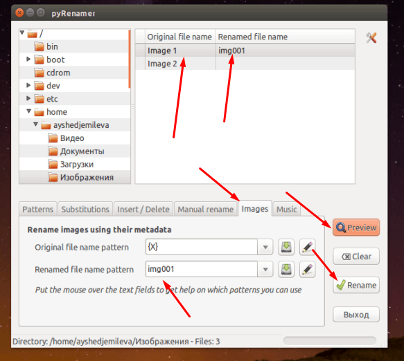
Task: Sort by Original file name column
Action: pos(179,37)
